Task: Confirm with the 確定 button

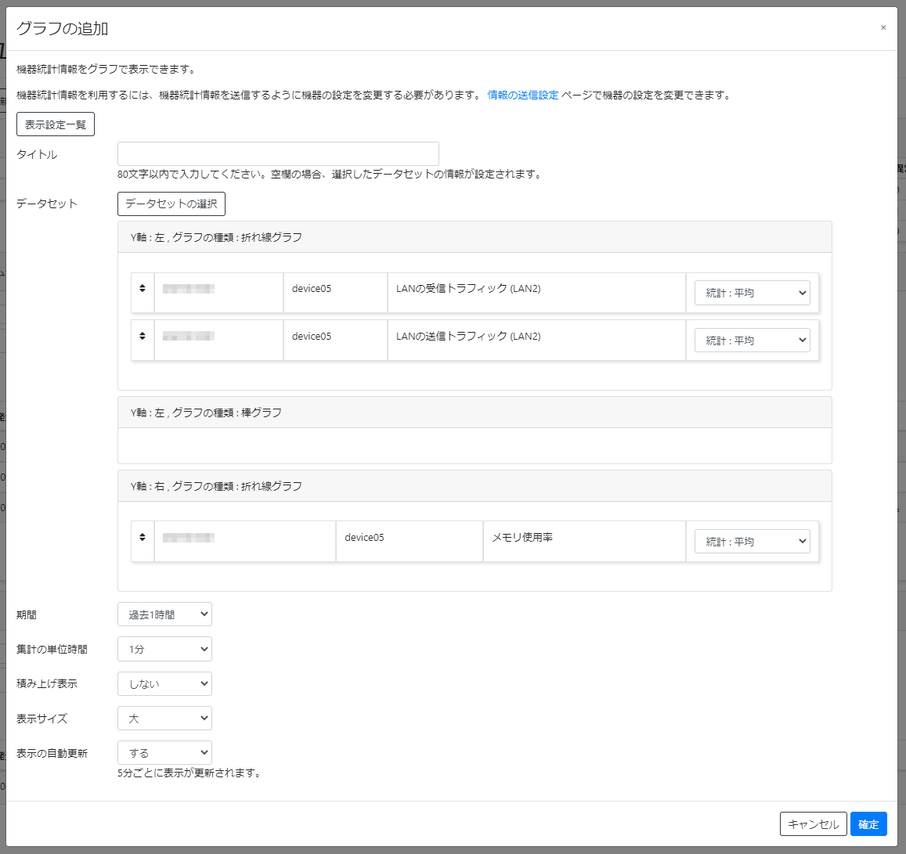Action: tap(868, 823)
